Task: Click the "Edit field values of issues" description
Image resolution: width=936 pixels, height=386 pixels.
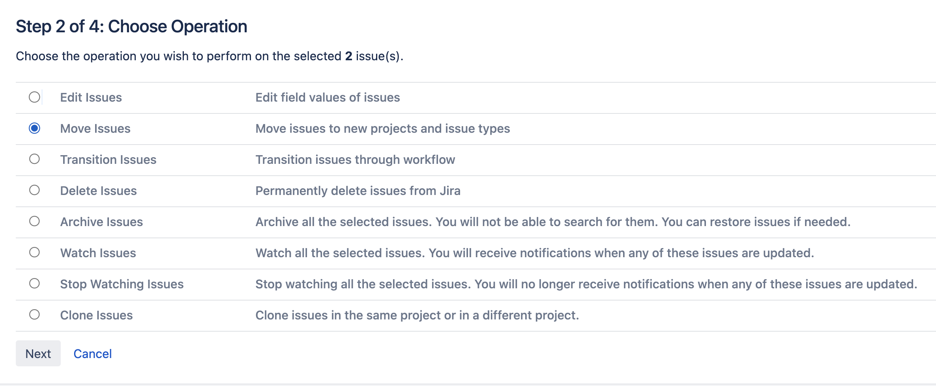Action: click(x=328, y=98)
